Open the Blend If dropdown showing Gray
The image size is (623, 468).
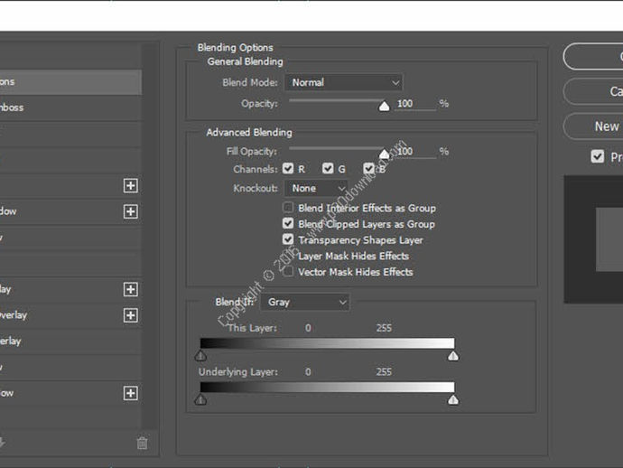click(305, 302)
